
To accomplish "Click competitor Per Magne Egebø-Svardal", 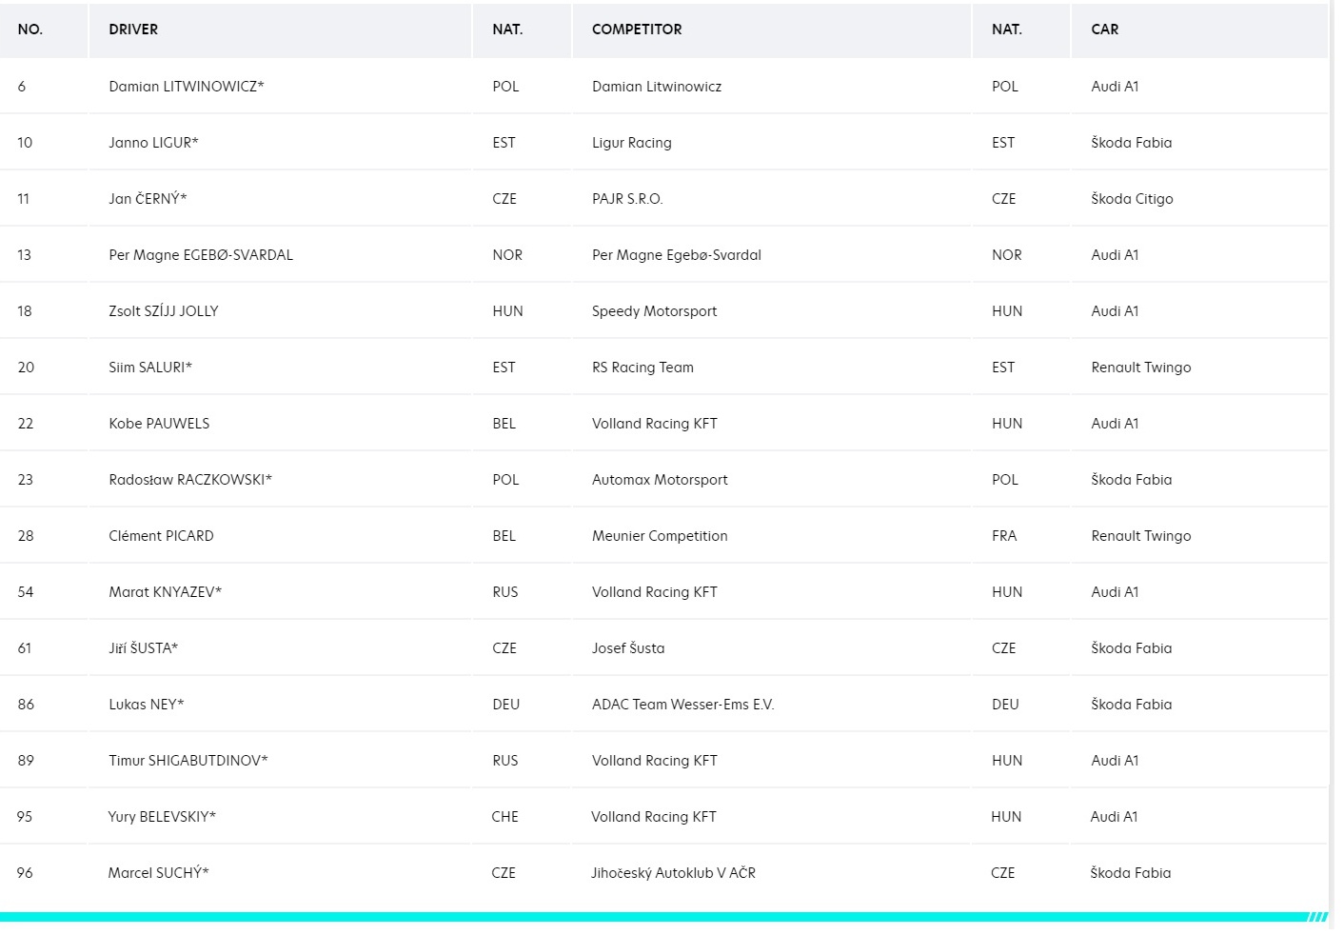I will pyautogui.click(x=677, y=255).
